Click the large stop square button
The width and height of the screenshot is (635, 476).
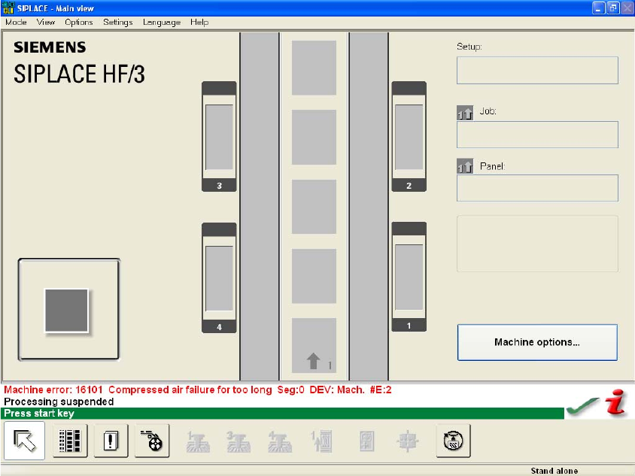point(69,310)
